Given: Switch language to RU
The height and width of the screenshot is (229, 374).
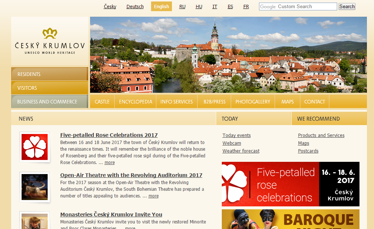Looking at the screenshot, I should pyautogui.click(x=182, y=6).
